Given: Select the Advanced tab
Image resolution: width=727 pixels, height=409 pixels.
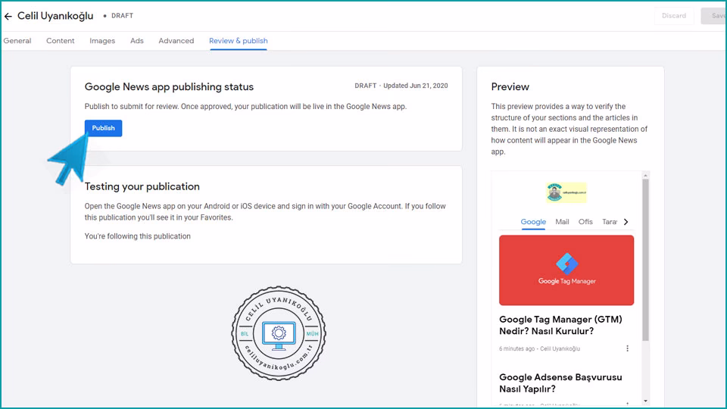Looking at the screenshot, I should click(x=176, y=41).
